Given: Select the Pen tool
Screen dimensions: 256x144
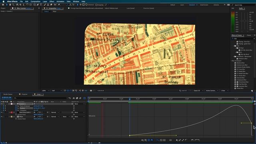Looking at the screenshot, I should pos(38,5).
